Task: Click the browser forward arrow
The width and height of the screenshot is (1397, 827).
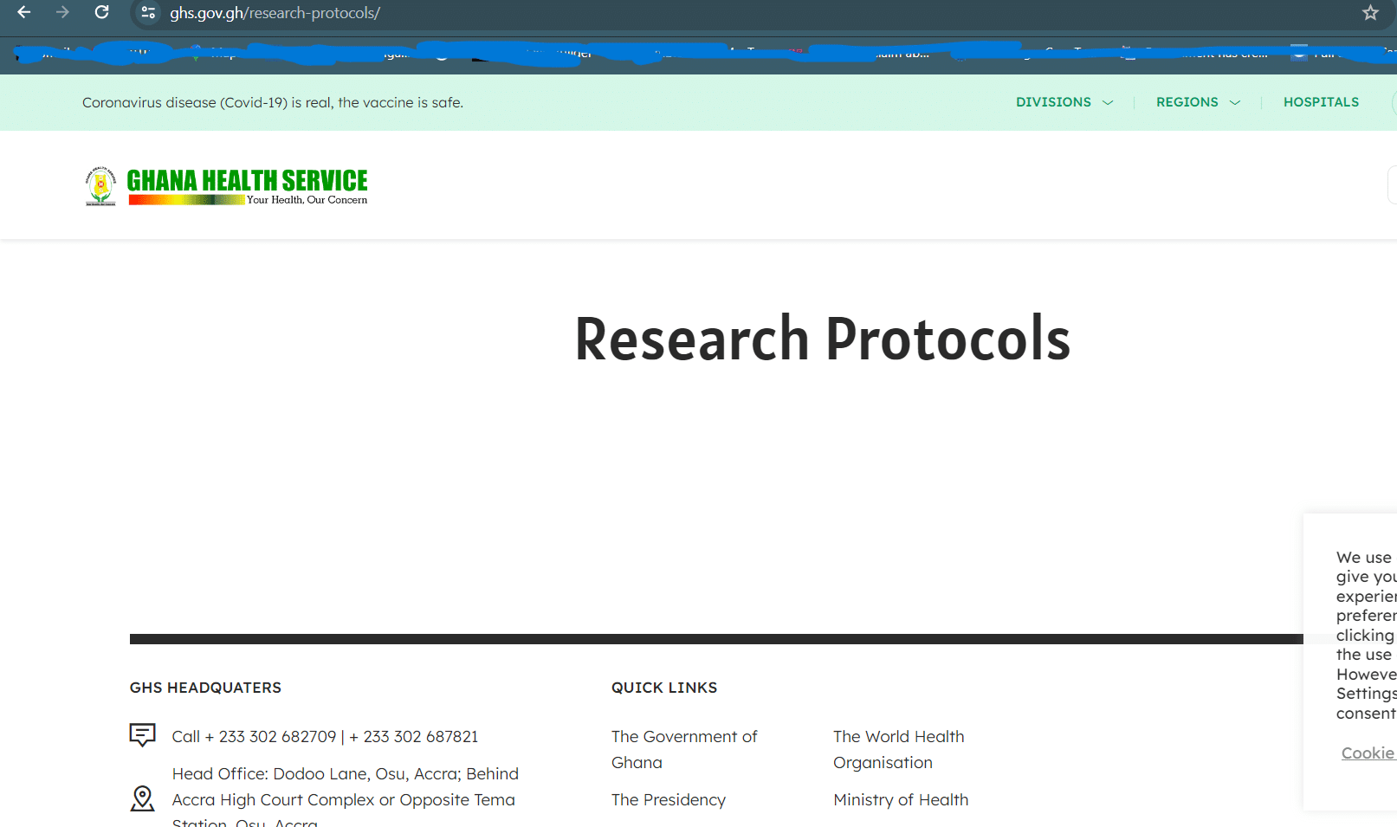Action: click(62, 13)
